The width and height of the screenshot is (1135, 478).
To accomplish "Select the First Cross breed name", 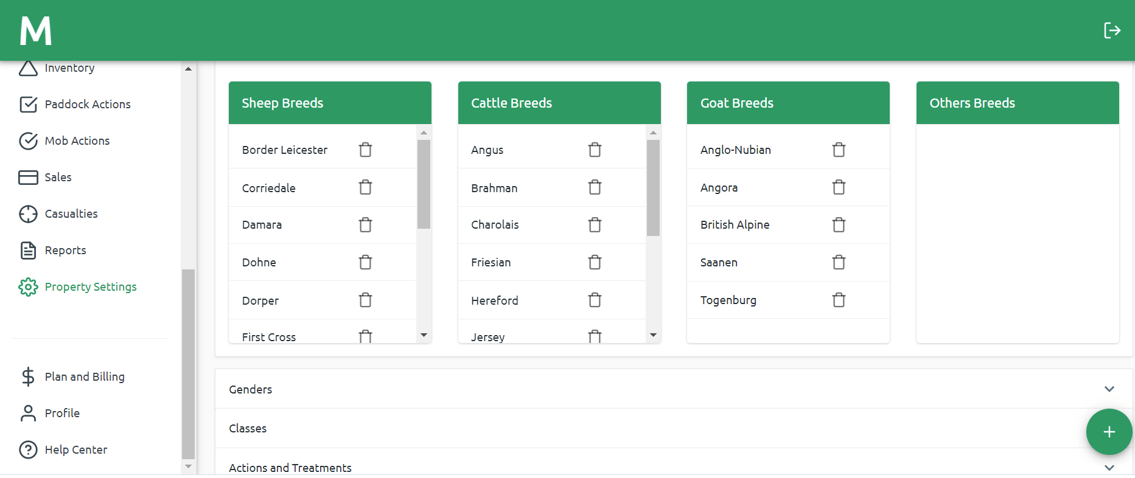I will (269, 337).
